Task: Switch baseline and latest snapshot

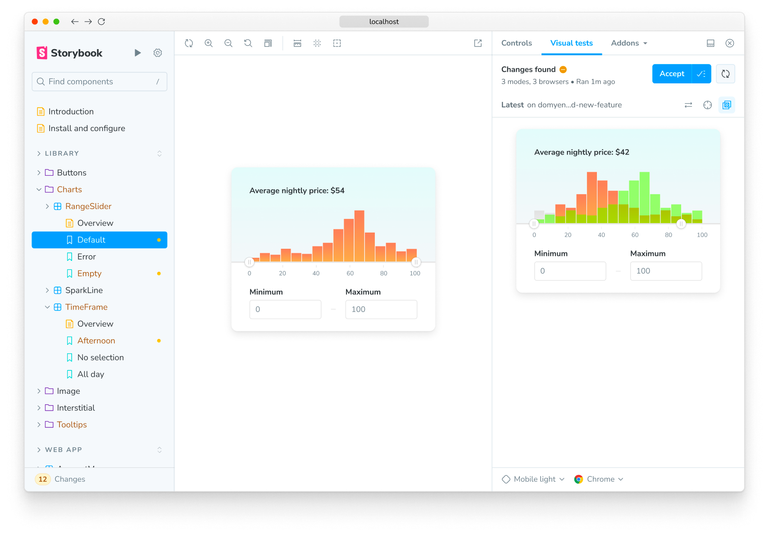Action: coord(688,105)
